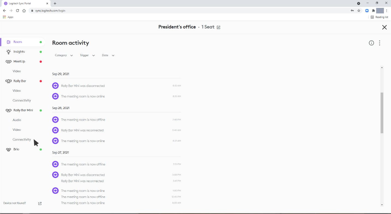Click the Sep 28, 2021 date header
This screenshot has width=391, height=214.
click(x=61, y=108)
